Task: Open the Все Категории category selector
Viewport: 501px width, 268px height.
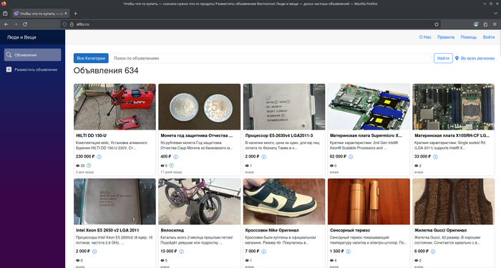Action: 91,58
